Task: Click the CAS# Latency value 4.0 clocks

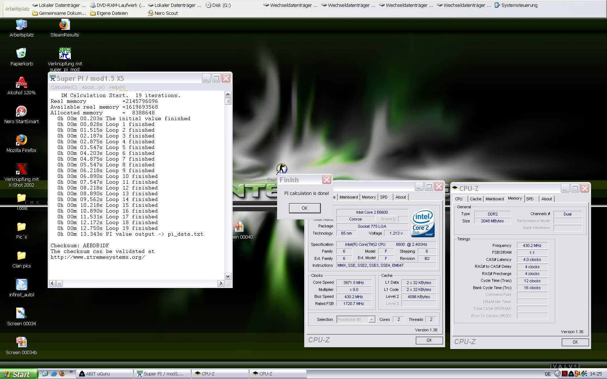Action: click(x=532, y=260)
